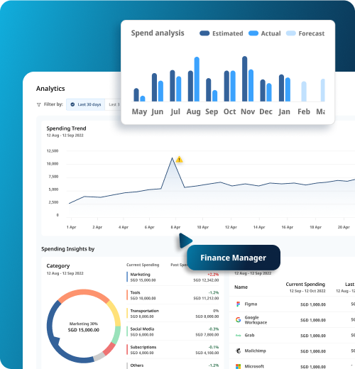Click the Finance Manager label
This screenshot has width=355, height=369.
click(234, 258)
